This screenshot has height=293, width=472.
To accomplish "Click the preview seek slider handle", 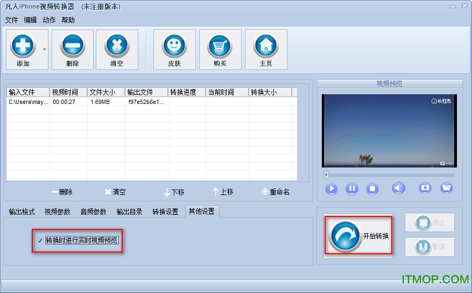I will coord(326,175).
